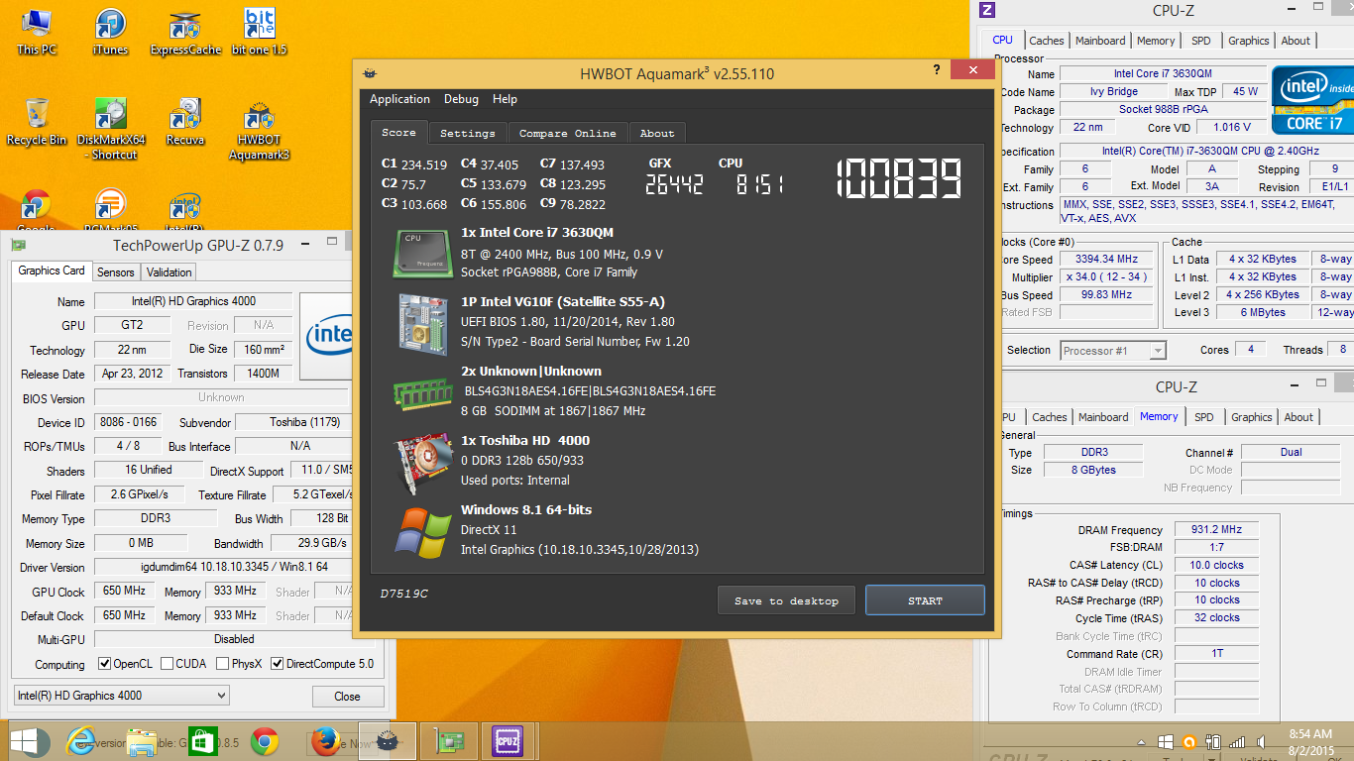Open Internet Explorer from the taskbar
This screenshot has width=1354, height=761.
[x=81, y=741]
